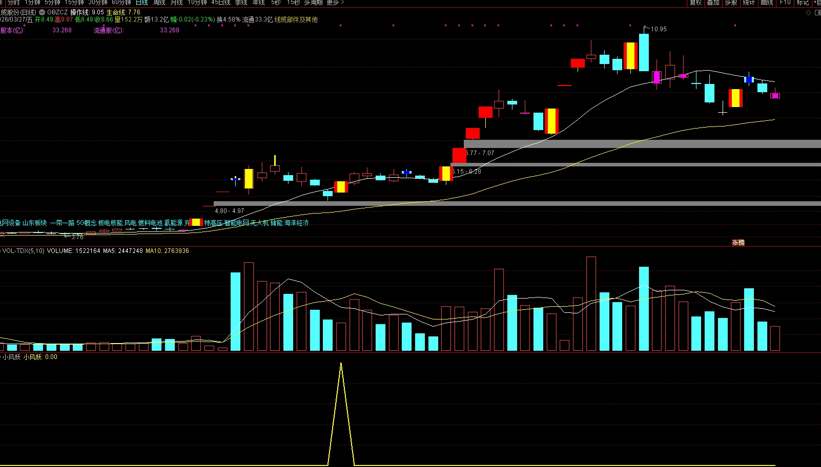
Task: Open F10 company info
Action: point(785,3)
